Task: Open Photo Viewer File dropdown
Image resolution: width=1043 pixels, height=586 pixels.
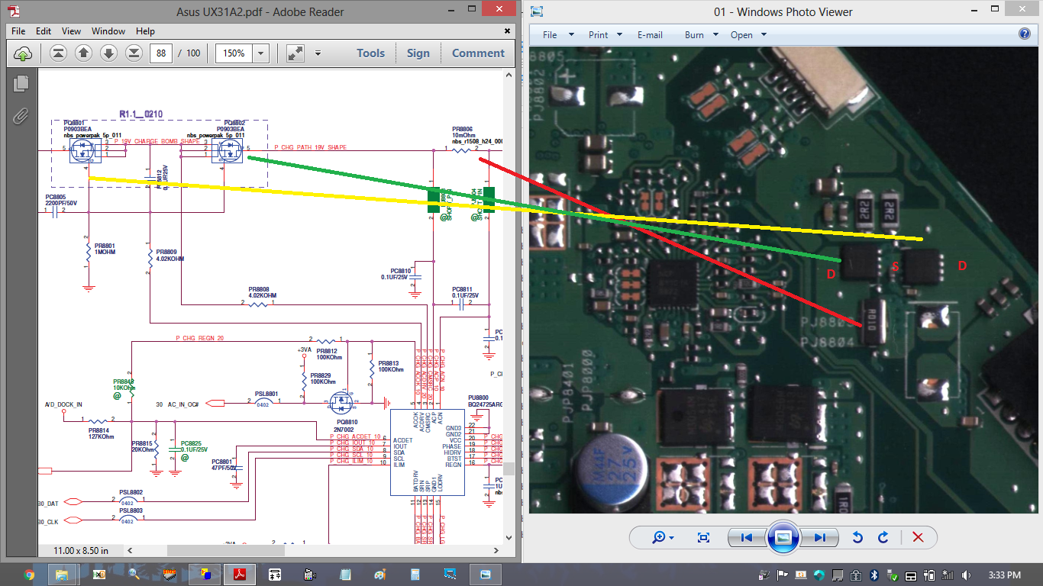Action: click(560, 35)
